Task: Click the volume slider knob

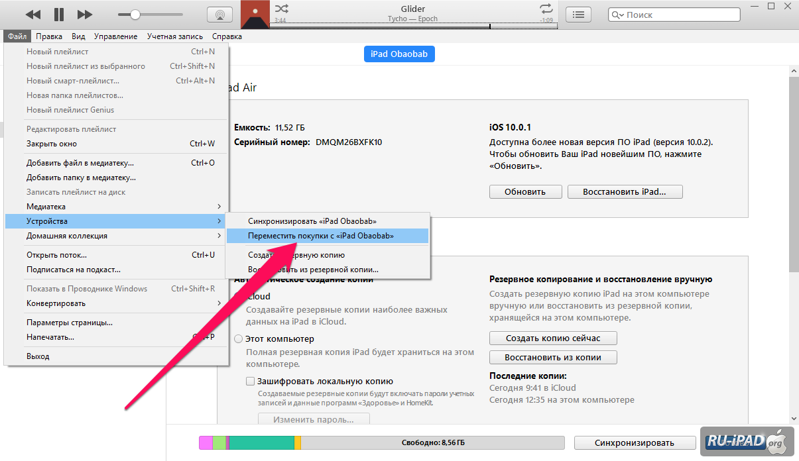Action: tap(135, 14)
